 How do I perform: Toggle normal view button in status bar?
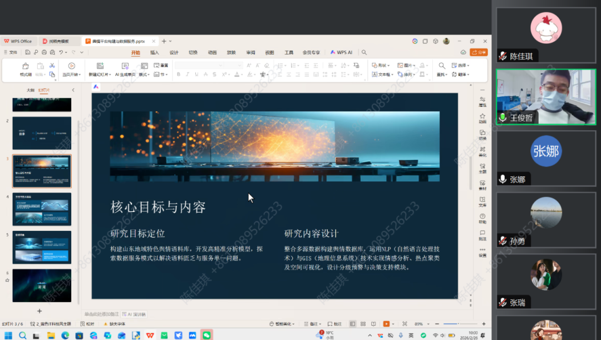352,324
